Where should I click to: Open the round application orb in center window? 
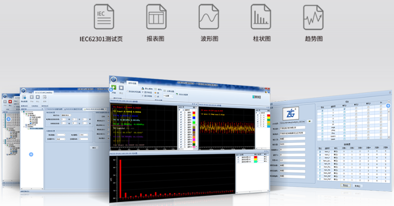(114, 80)
